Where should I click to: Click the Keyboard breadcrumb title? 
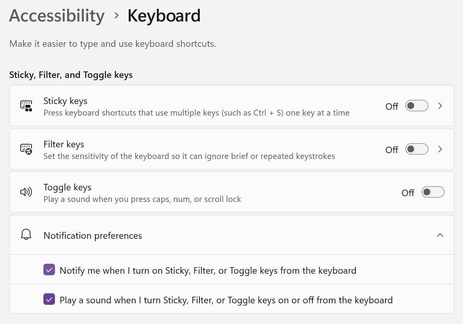pos(164,15)
